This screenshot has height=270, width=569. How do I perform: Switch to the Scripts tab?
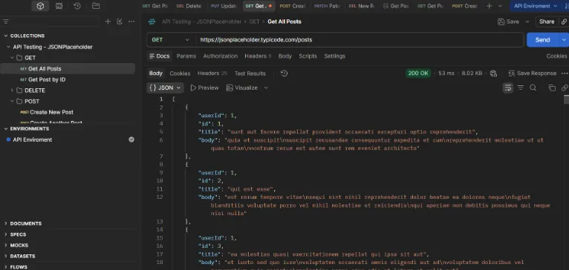tap(308, 56)
